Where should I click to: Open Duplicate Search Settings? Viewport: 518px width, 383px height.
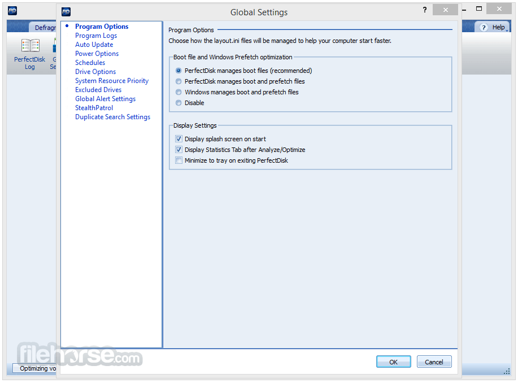pos(112,117)
